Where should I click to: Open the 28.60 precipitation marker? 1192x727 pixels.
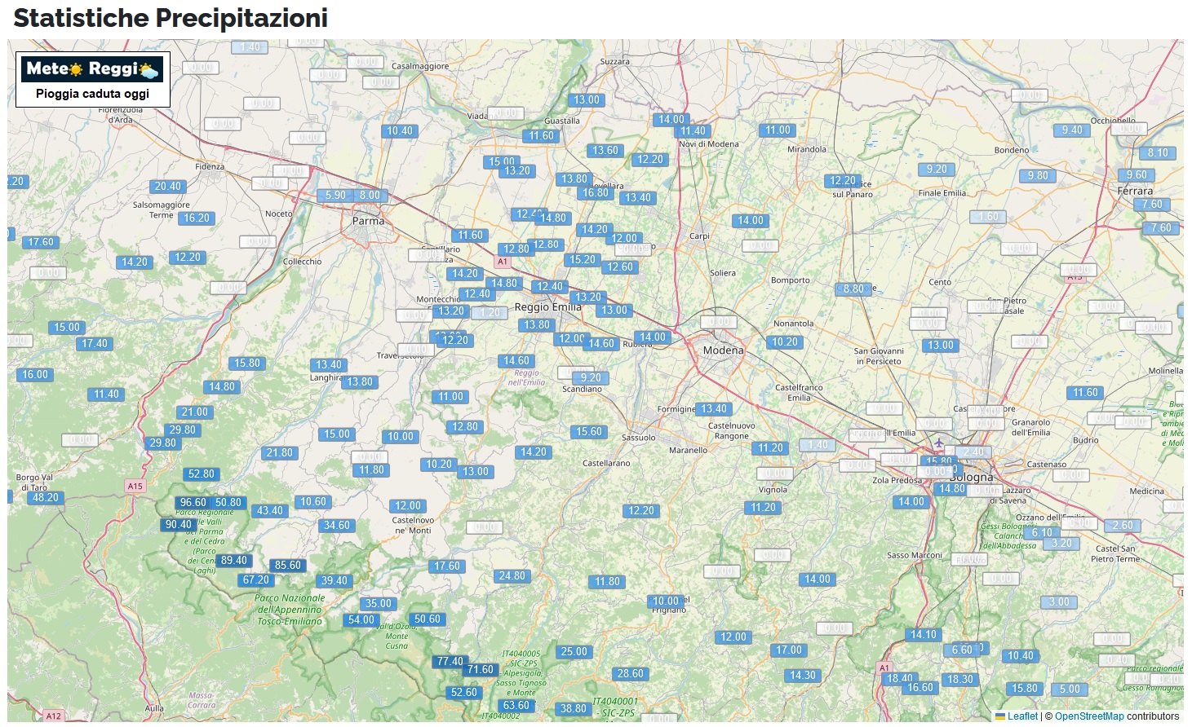[x=631, y=674]
